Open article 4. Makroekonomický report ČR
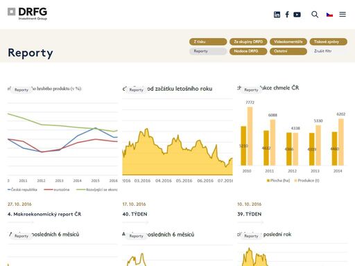 (44, 214)
